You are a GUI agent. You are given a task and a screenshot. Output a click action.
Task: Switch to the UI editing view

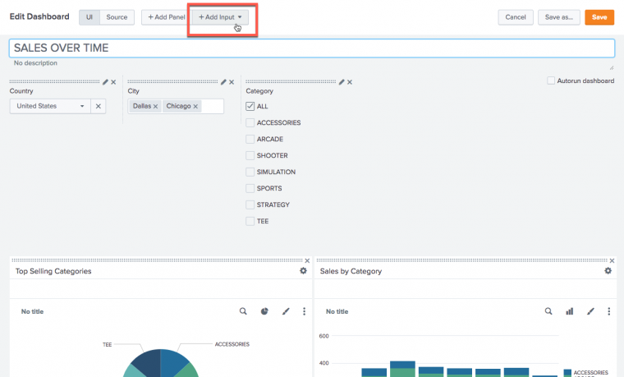pos(89,17)
